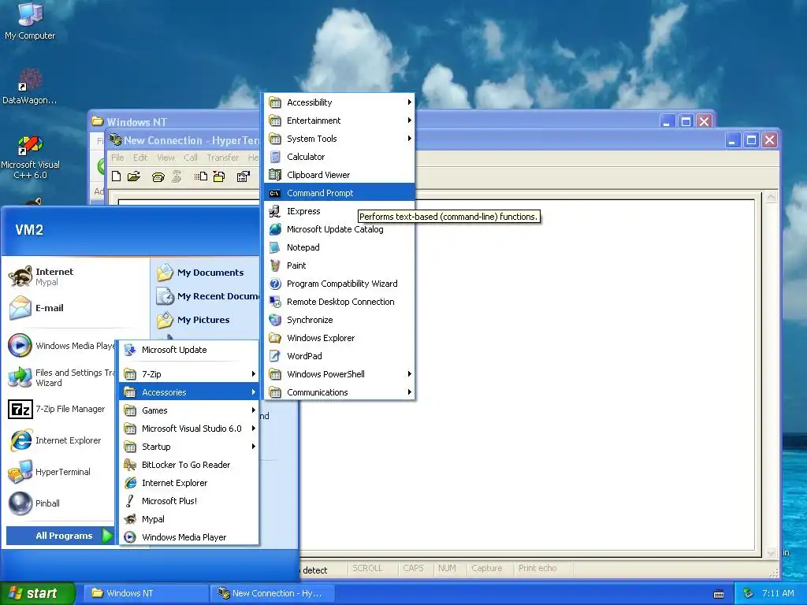Select the DataWagon desktop shortcut
The height and width of the screenshot is (605, 807).
[30, 86]
